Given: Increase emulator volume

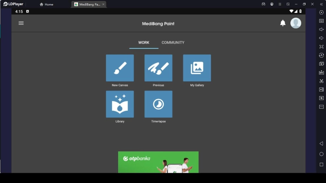Looking at the screenshot, I should pyautogui.click(x=322, y=30).
